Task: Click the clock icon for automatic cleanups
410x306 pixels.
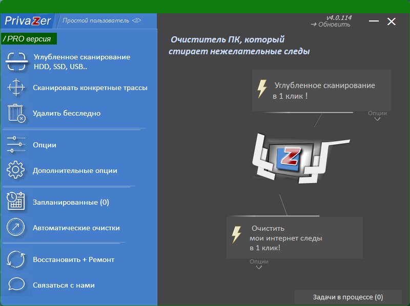Action: click(16, 228)
